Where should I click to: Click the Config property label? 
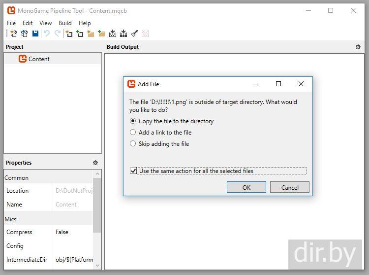coord(15,246)
